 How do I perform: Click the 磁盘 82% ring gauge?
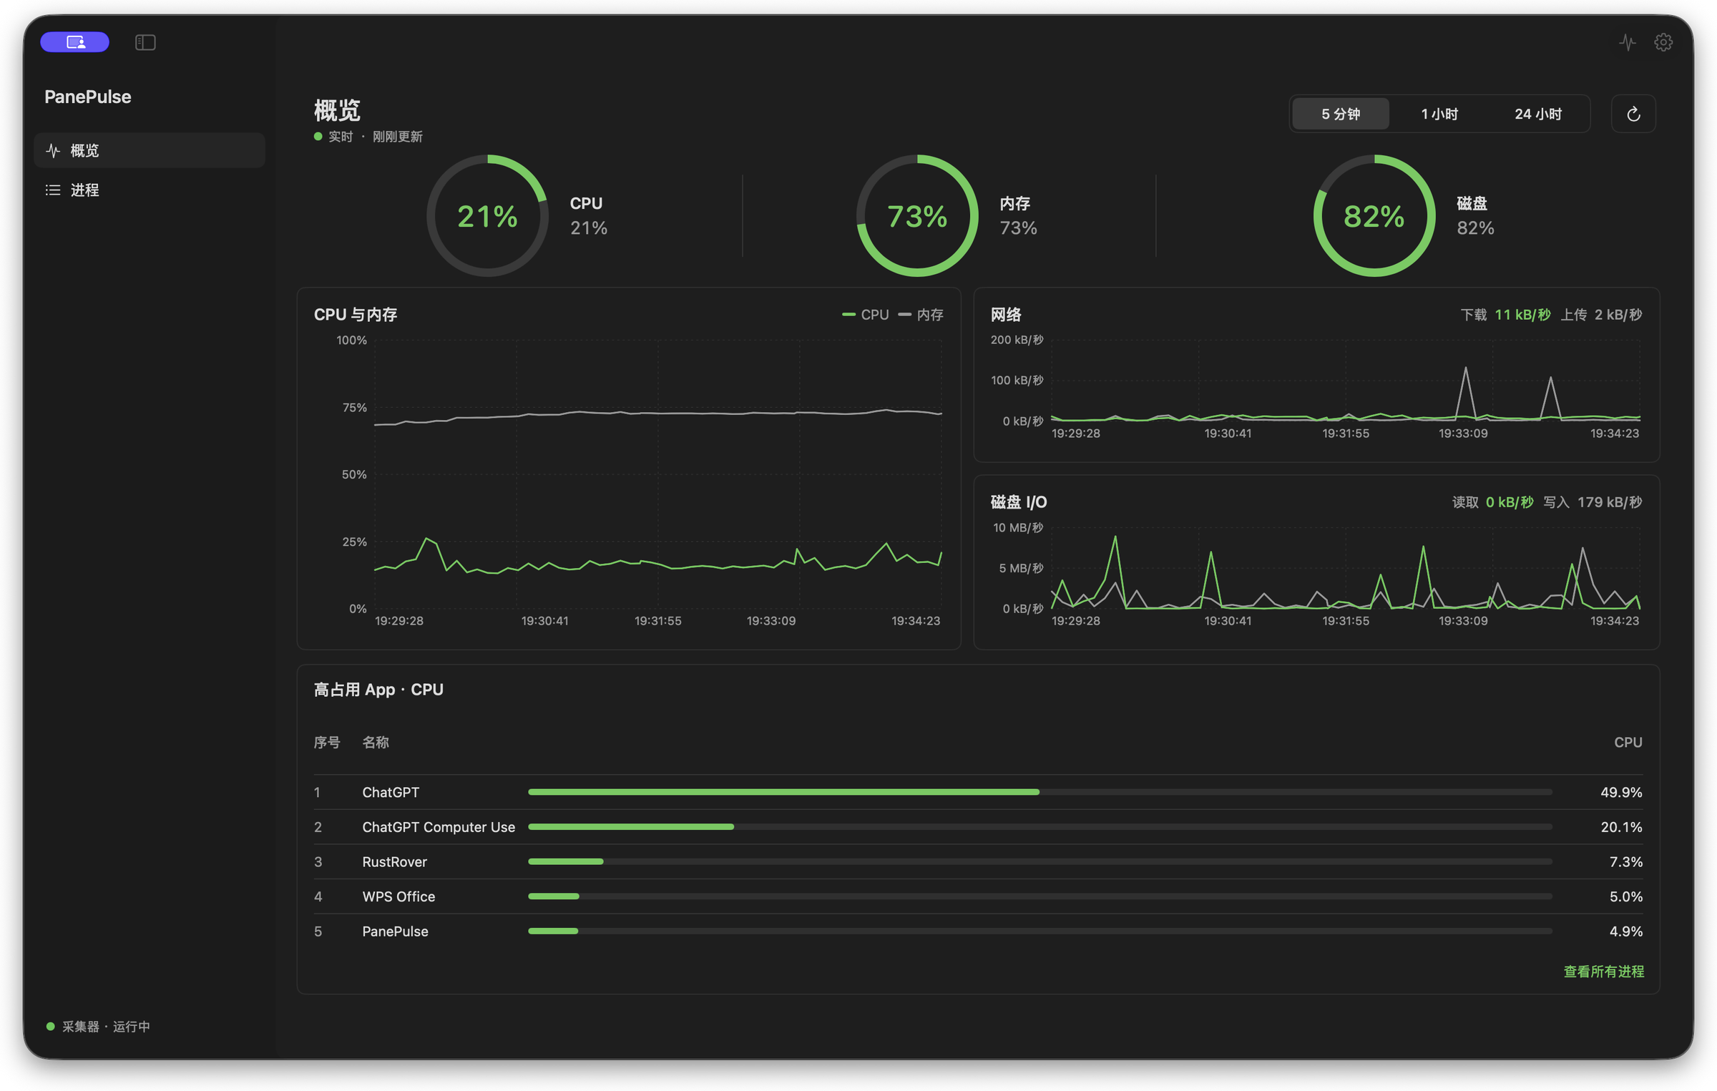tap(1374, 215)
